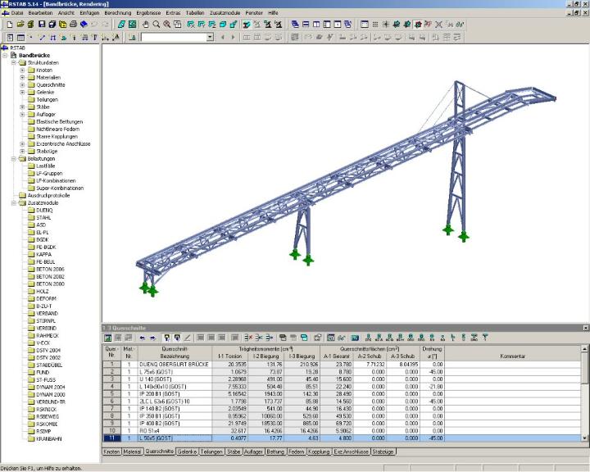This screenshot has height=472, width=590.
Task: Click the table view icon in second toolbar
Action: [21, 37]
